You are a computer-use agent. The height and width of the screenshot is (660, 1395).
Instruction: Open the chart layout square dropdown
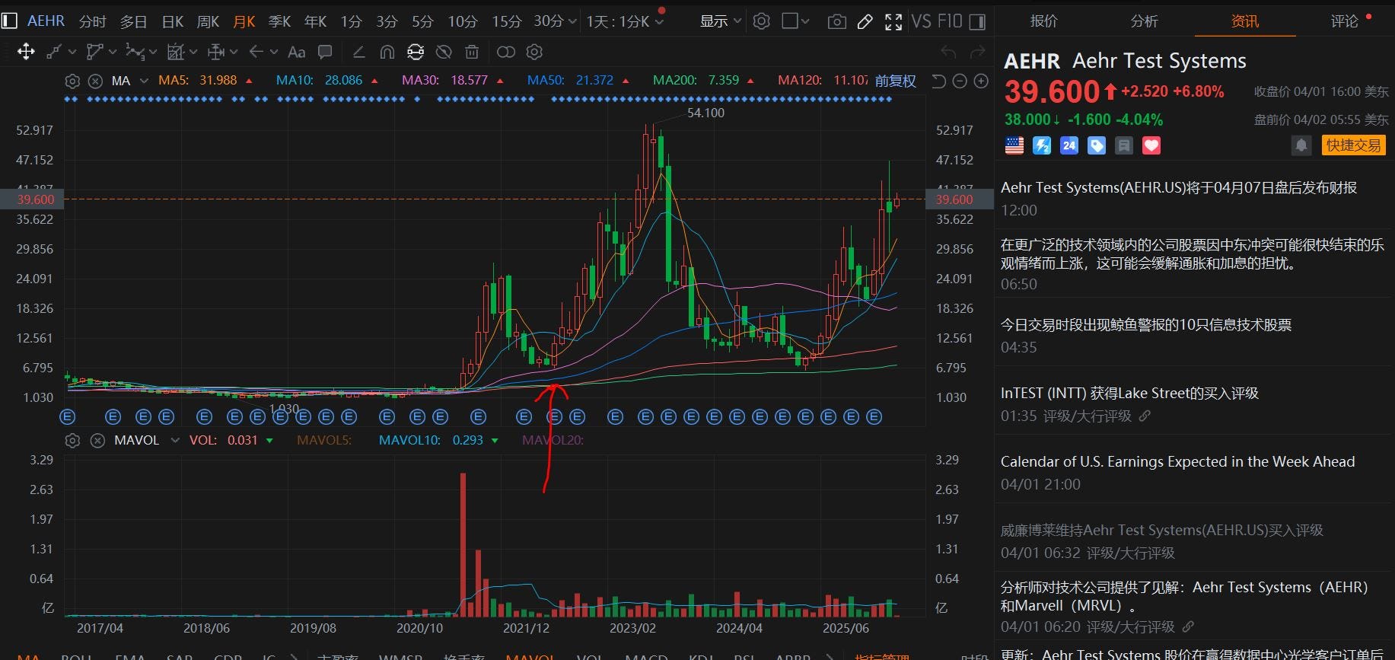pos(795,21)
